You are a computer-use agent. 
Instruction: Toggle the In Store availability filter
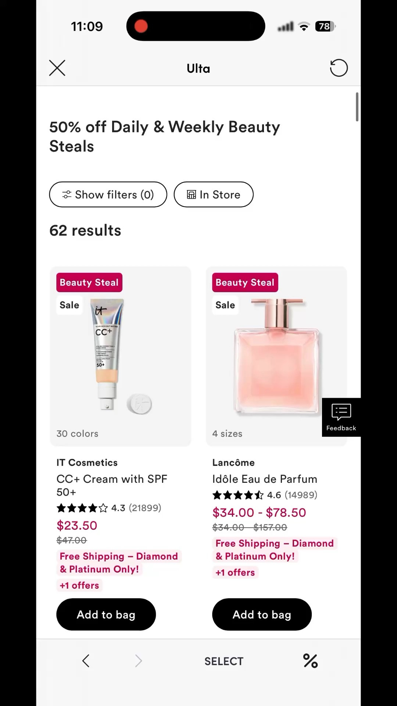pyautogui.click(x=214, y=195)
